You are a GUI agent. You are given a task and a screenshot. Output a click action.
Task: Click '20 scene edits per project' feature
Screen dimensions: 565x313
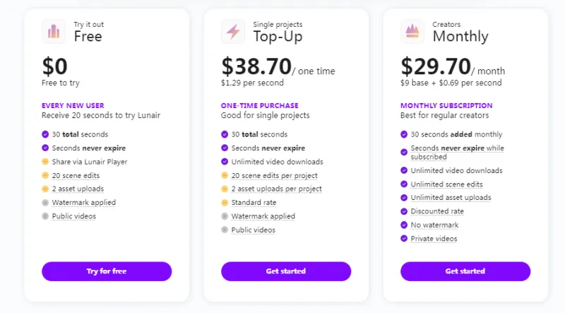tap(274, 175)
